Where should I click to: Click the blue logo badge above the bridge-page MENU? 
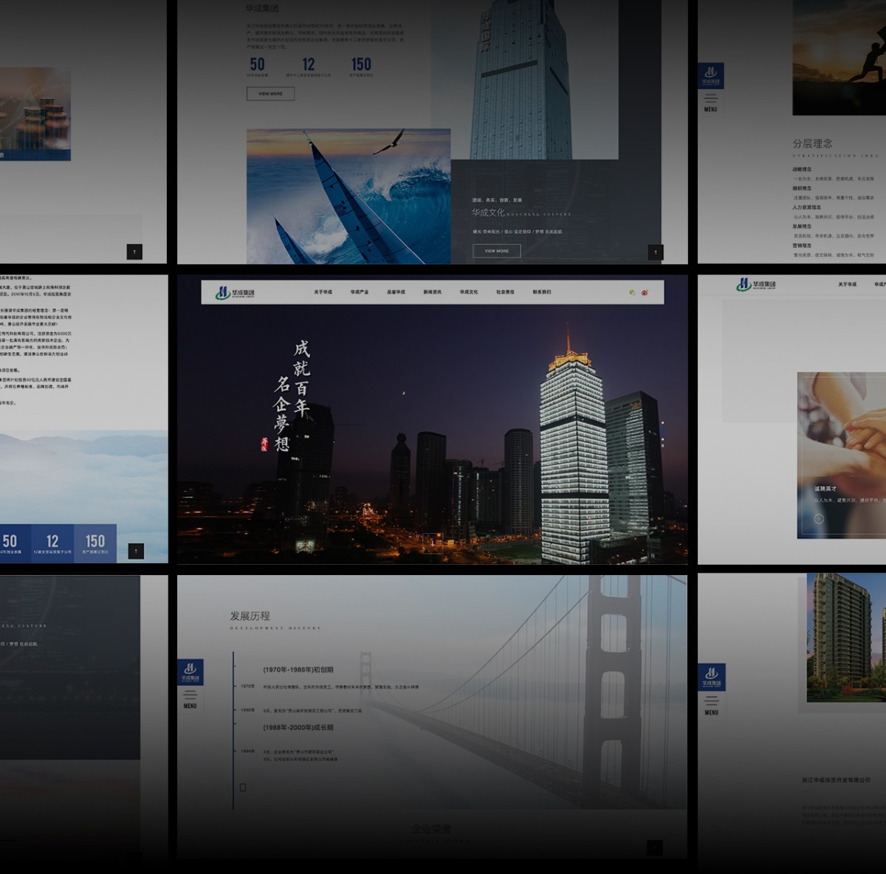click(x=190, y=672)
